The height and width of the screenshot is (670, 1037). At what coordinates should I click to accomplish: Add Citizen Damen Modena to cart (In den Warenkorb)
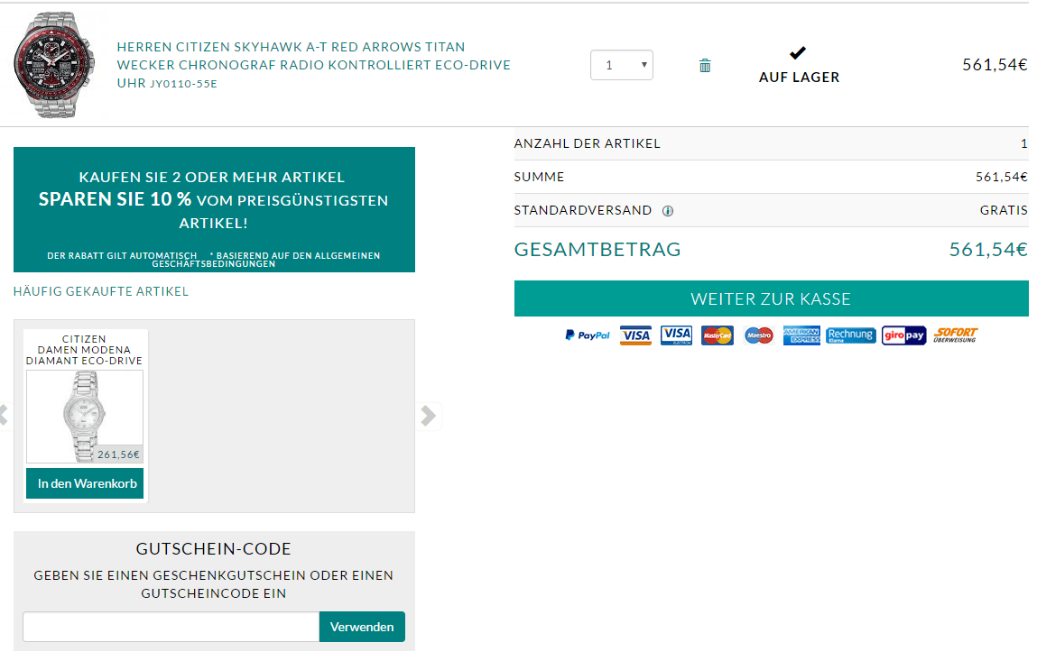pyautogui.click(x=85, y=483)
